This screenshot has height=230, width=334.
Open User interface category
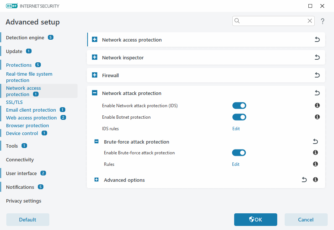tap(21, 173)
